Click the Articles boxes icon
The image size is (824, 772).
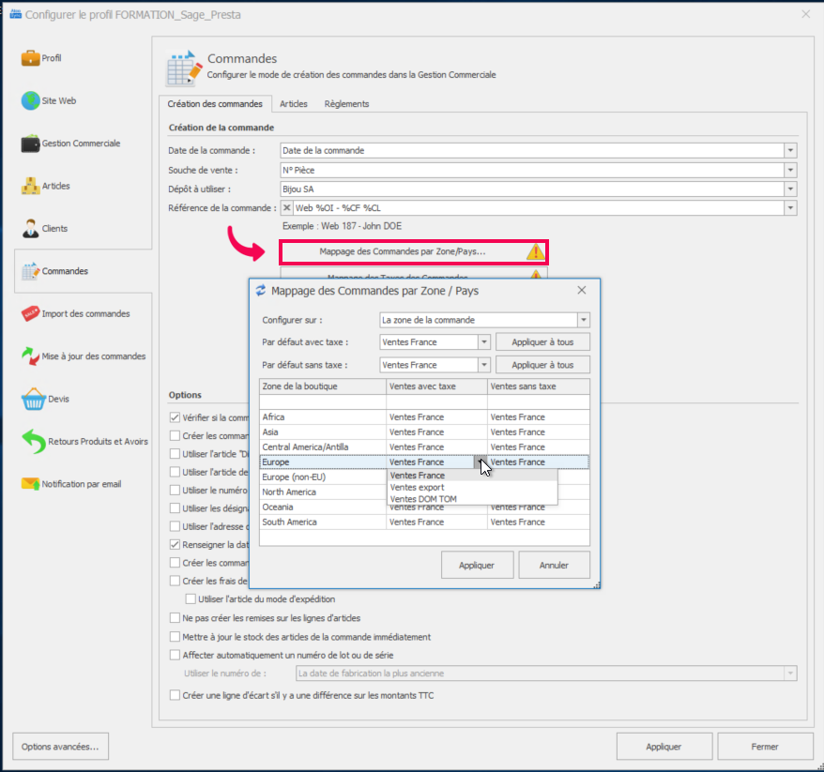tap(30, 186)
